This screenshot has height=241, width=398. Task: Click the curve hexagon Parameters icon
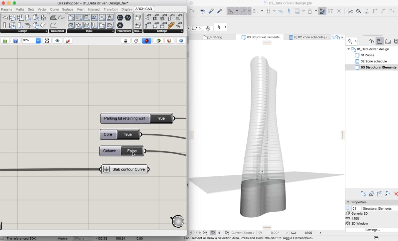tap(128, 18)
